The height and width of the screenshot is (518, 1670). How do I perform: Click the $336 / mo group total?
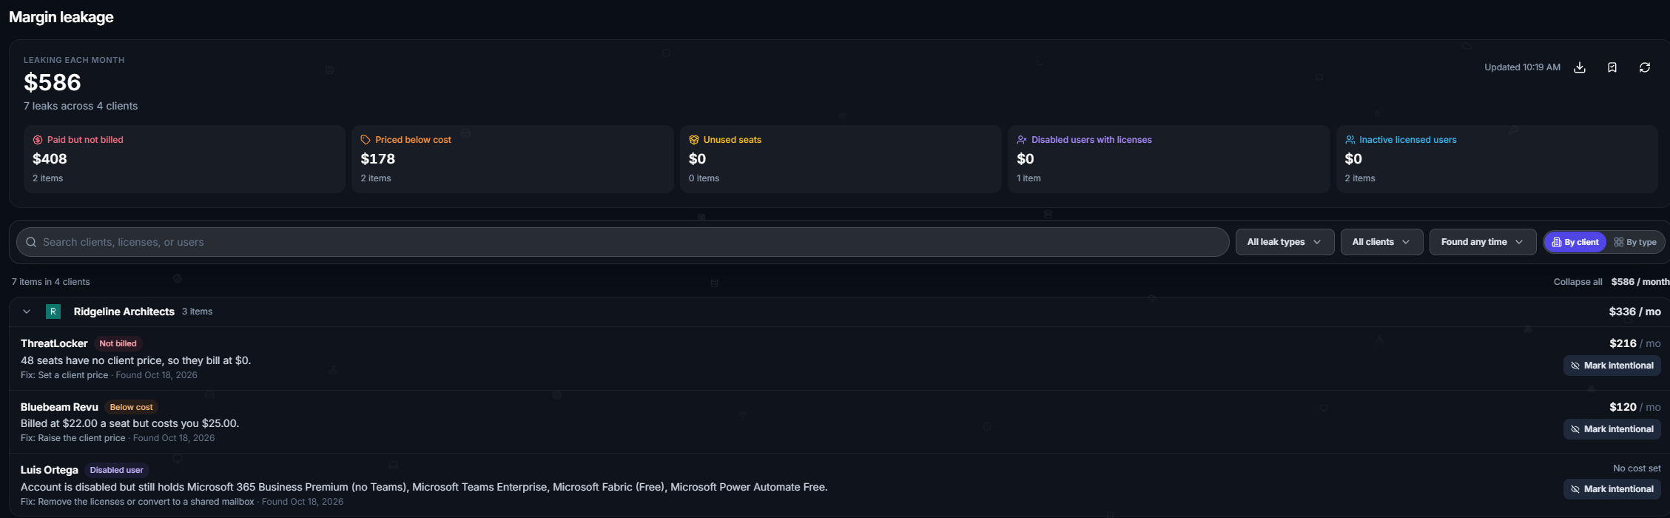(x=1634, y=312)
